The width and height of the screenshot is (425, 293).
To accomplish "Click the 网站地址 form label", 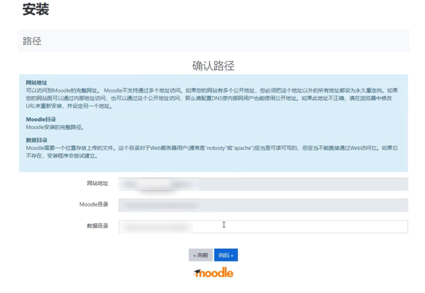I will pos(97,183).
